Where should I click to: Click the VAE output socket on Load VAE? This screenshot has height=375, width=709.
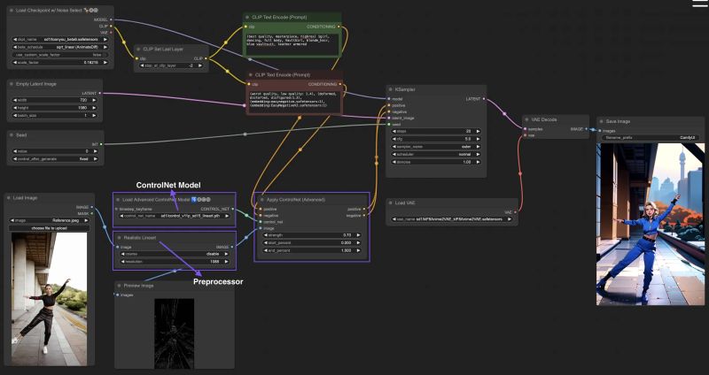(515, 212)
